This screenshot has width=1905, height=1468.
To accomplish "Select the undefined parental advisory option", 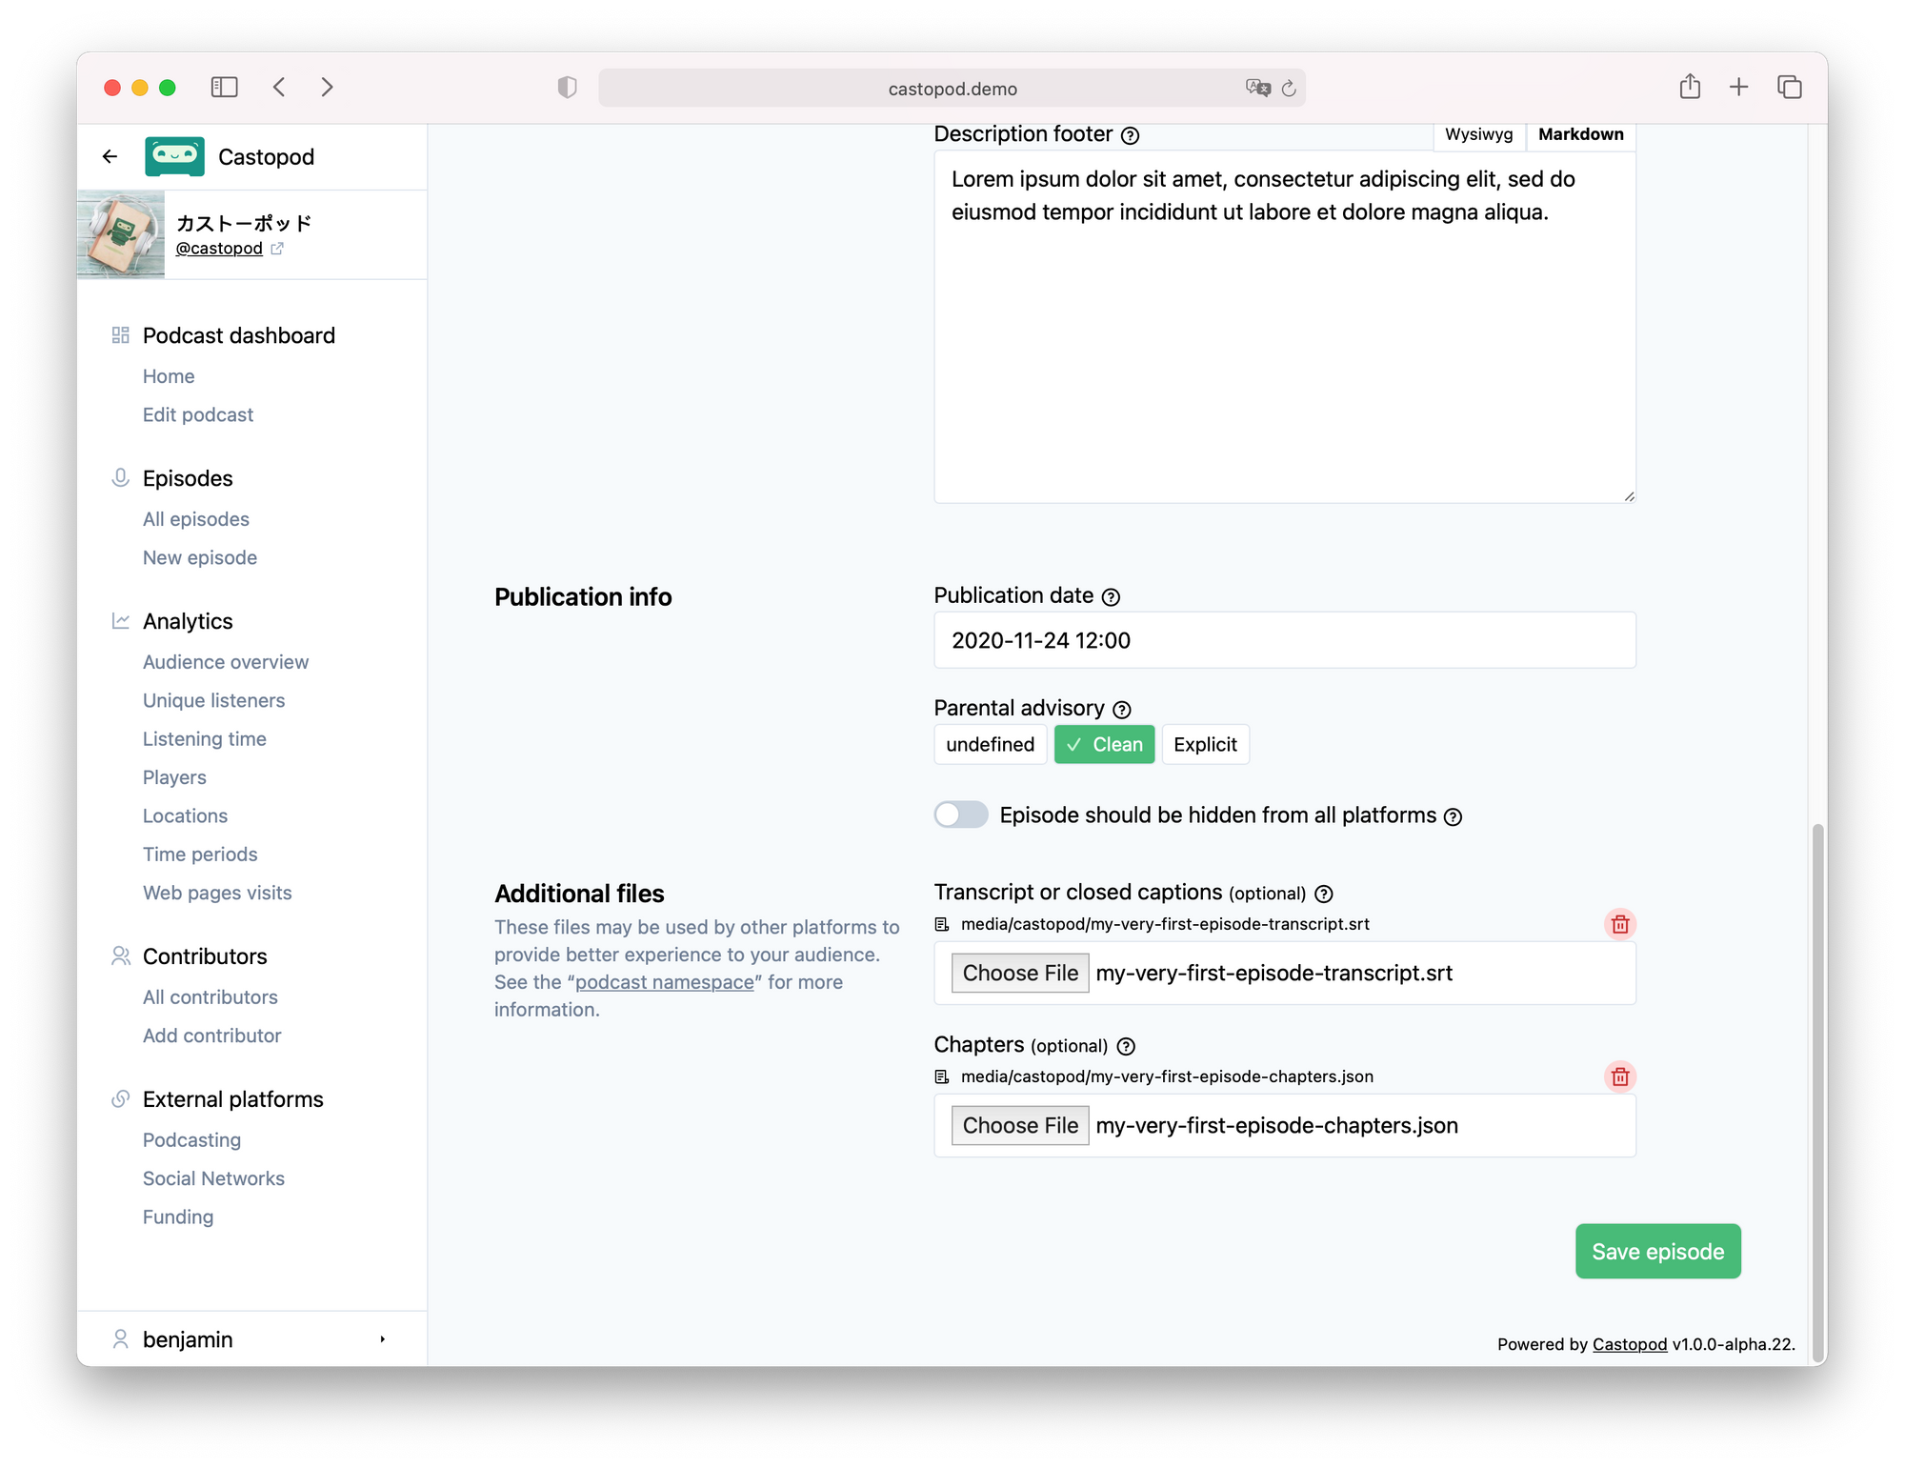I will [990, 743].
